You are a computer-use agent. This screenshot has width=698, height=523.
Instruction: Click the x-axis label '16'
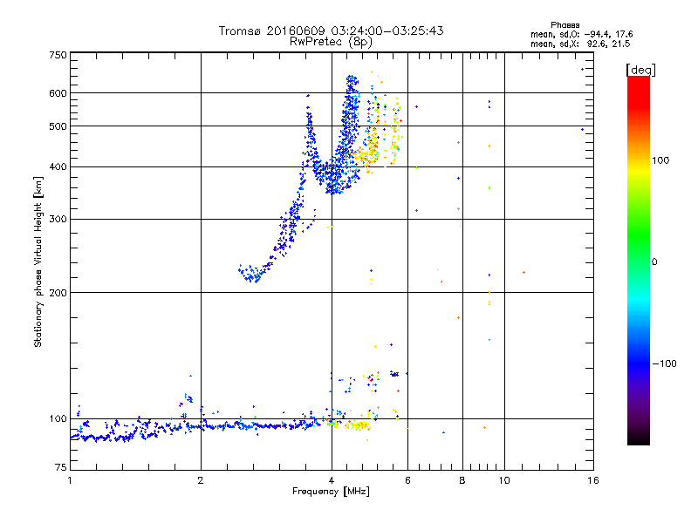[593, 480]
